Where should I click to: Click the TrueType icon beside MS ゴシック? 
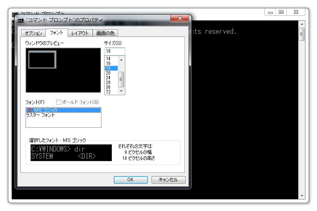coord(30,110)
